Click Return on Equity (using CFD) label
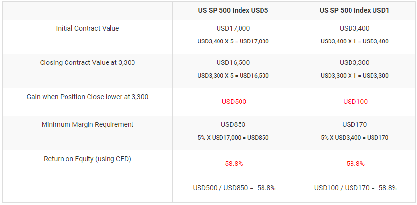Screen dimensions: 417x205 (x=88, y=159)
